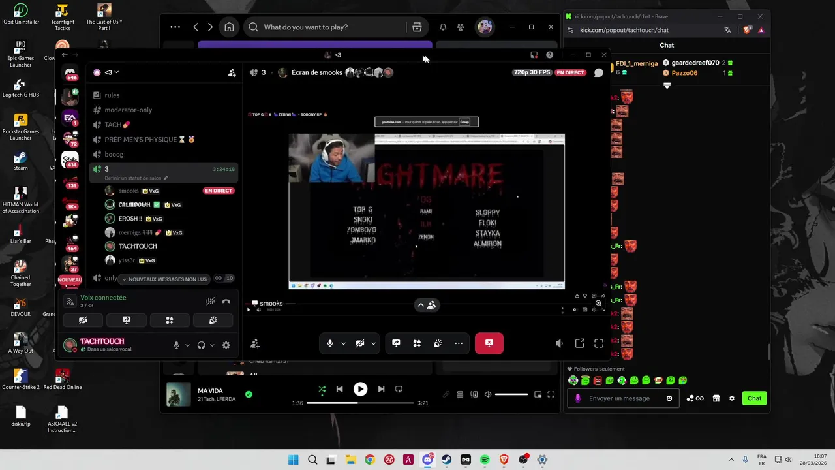Show chat bubble in the stream header

[598, 72]
